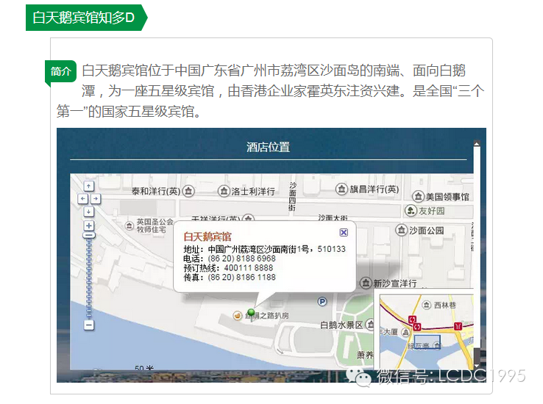Click the fax number (86 20) 8186 1188
Screen dimensions: 543x404
pyautogui.click(x=242, y=277)
